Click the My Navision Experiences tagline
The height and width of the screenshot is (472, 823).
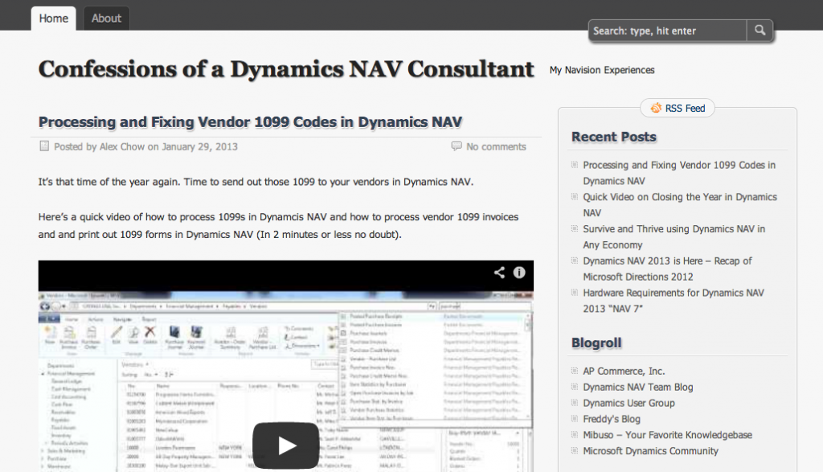point(602,70)
